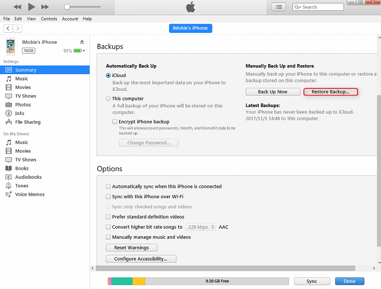Click the Movies icon under On My Device
This screenshot has height=289, width=381.
(9, 151)
